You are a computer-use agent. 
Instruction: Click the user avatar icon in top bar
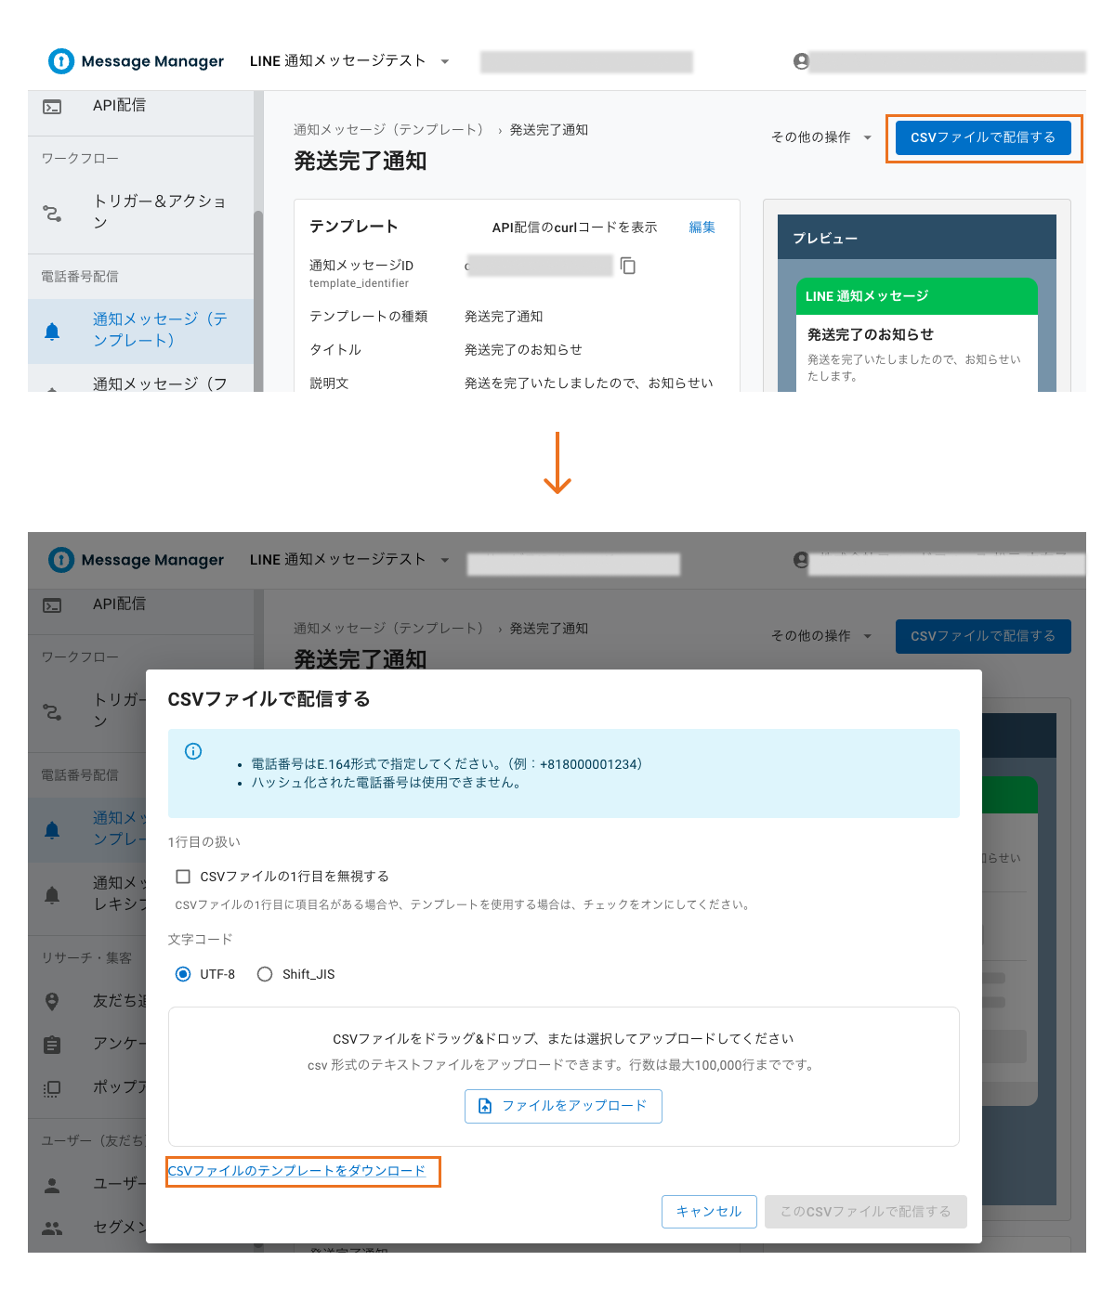pos(800,61)
